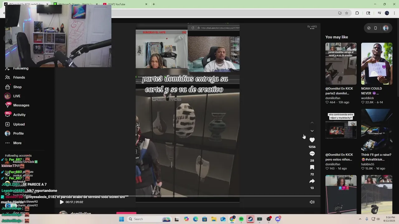Open 'parte2 domilol' recommended video thumbnail
The image size is (399, 224).
pos(341,63)
